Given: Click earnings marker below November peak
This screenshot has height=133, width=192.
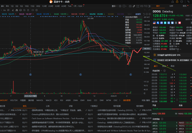Looking at the screenshot, I should click(81, 74).
